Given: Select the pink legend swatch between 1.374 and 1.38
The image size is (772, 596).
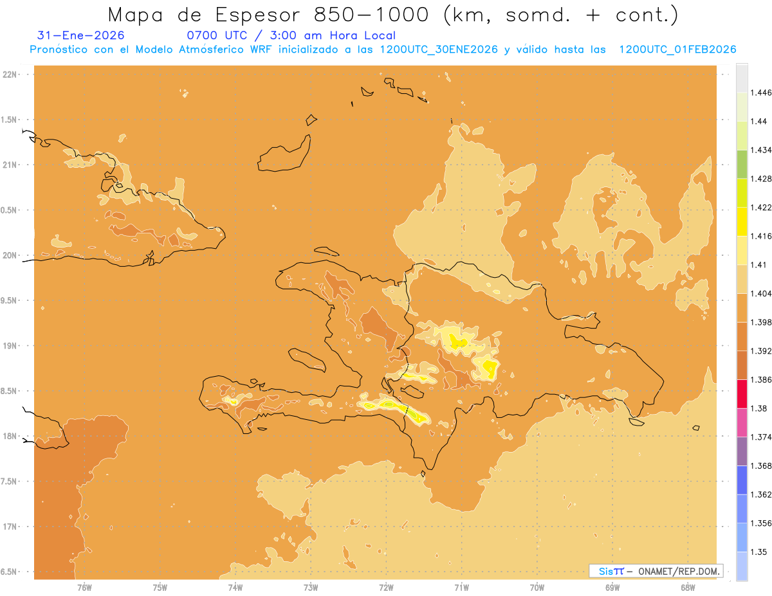Looking at the screenshot, I should tap(742, 422).
